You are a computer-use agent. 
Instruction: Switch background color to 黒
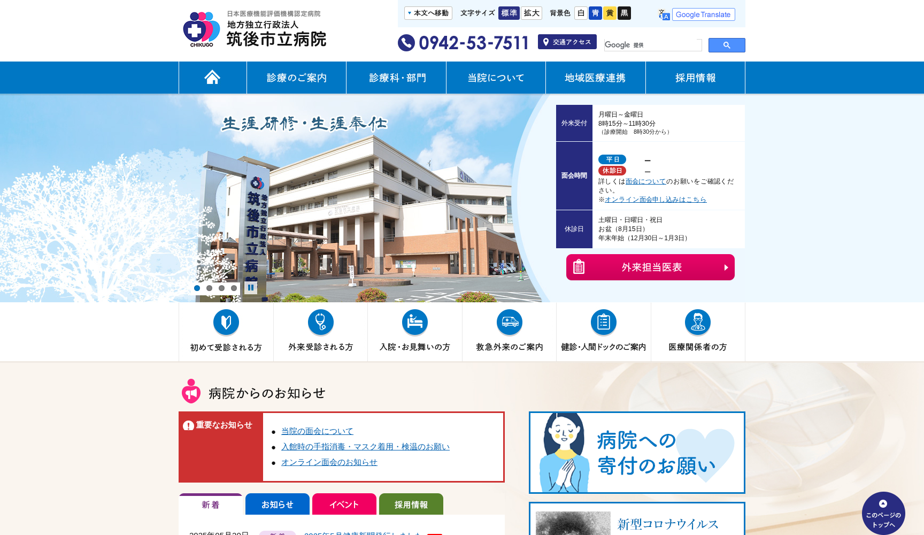625,13
